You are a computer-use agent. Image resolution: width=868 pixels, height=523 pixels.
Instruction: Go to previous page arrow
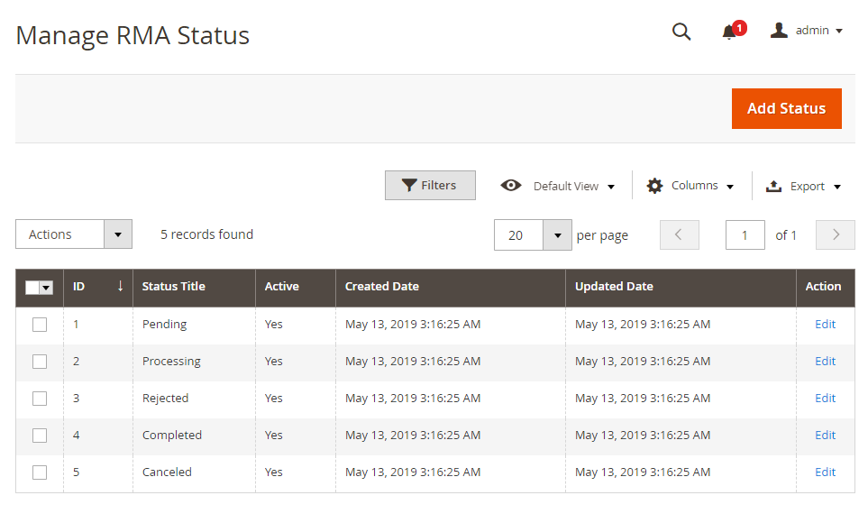pos(680,234)
